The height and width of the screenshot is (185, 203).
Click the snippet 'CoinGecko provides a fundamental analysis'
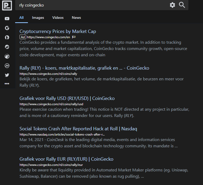tap(103, 49)
